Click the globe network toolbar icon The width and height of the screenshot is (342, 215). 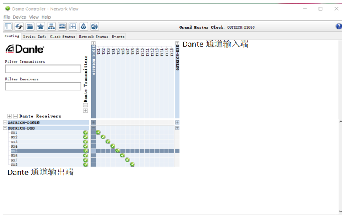tap(94, 27)
